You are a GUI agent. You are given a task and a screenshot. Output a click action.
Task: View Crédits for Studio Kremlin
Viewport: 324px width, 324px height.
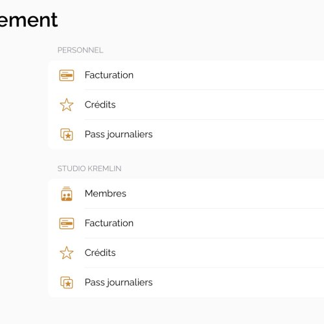(100, 253)
